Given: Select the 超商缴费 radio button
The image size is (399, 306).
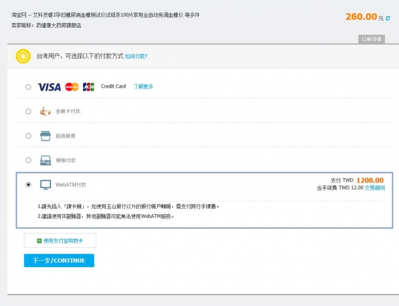Looking at the screenshot, I should coord(28,136).
